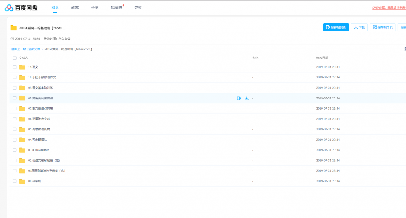
Task: Click the 保存到网盘 button
Action: point(336,27)
